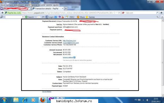
Task: Open the Yahoo Messenger taskbar icon
Action: (x=51, y=99)
